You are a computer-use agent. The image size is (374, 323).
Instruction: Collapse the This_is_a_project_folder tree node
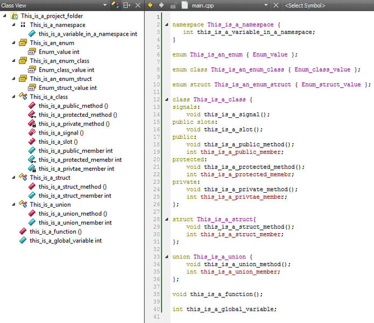[x=5, y=16]
